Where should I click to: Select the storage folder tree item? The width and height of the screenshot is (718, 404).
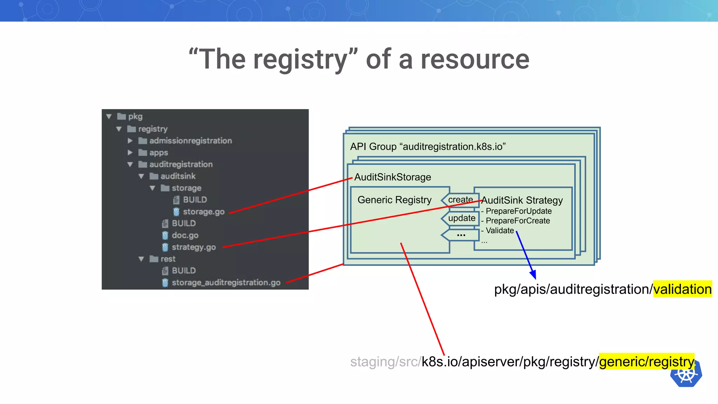point(186,188)
